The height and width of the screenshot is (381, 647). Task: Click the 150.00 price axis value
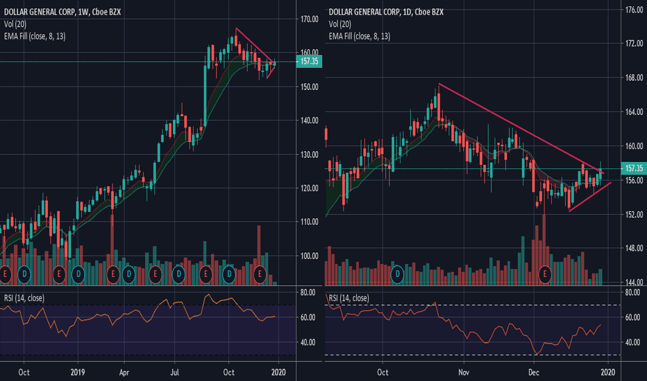pos(310,87)
